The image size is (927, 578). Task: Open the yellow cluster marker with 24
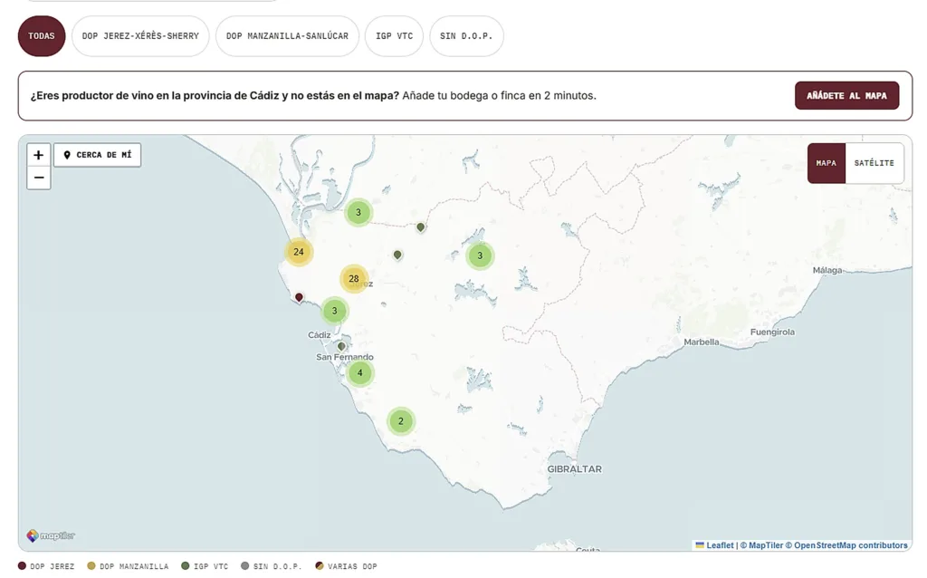pyautogui.click(x=299, y=252)
